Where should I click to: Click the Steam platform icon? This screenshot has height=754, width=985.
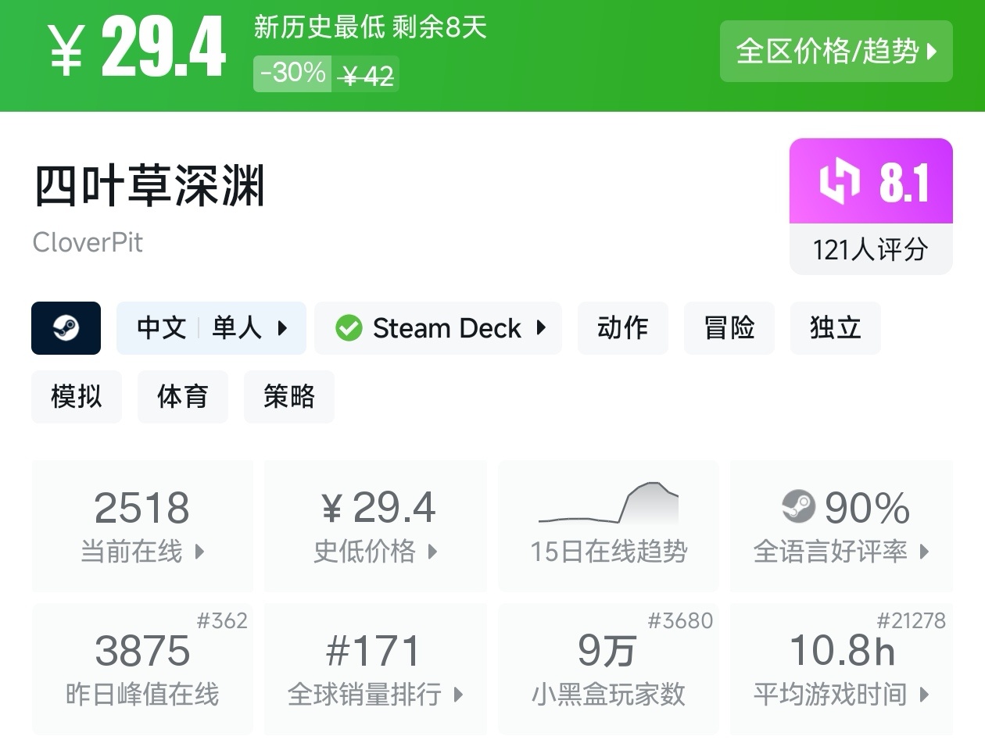pos(66,328)
